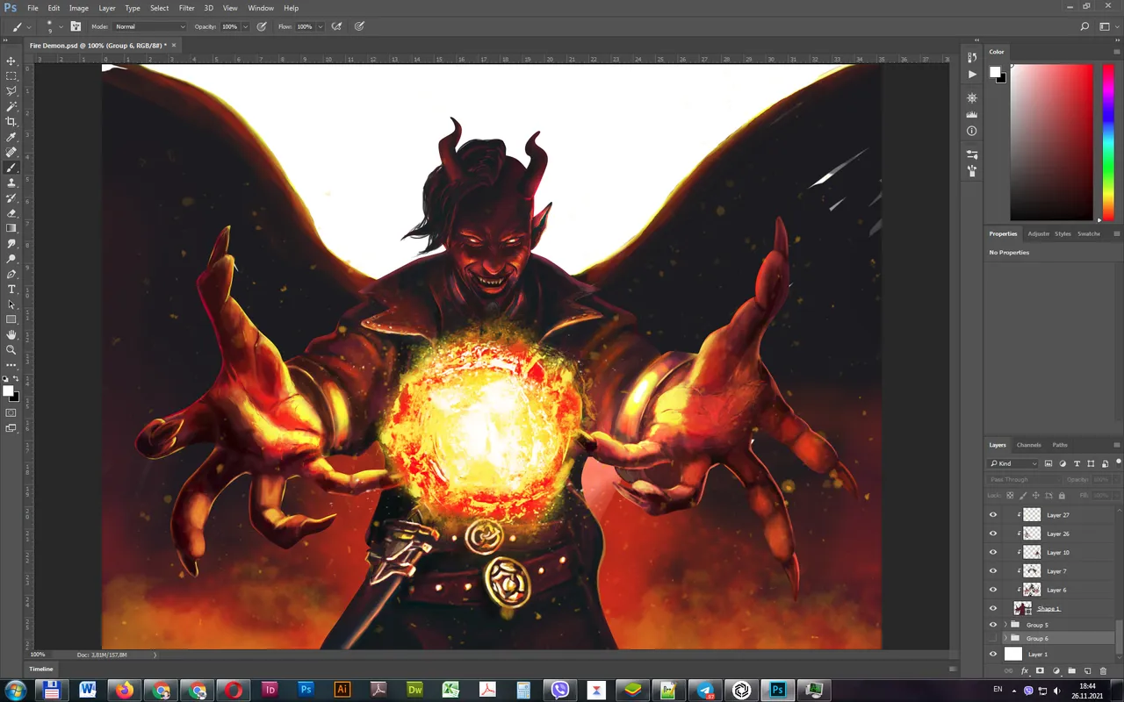Open the brush preset picker arrow

pos(61,26)
